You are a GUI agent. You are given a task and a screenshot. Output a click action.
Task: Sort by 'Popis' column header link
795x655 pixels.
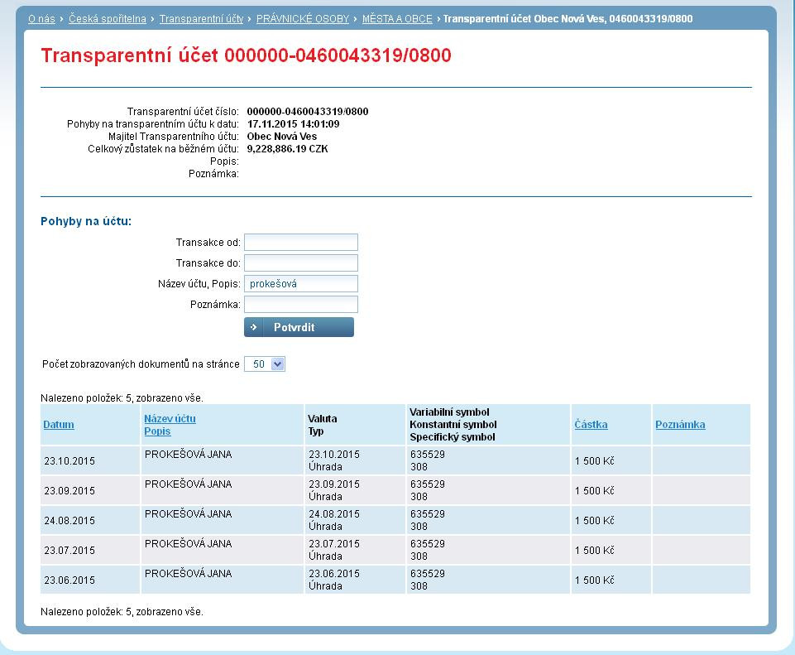tap(157, 431)
